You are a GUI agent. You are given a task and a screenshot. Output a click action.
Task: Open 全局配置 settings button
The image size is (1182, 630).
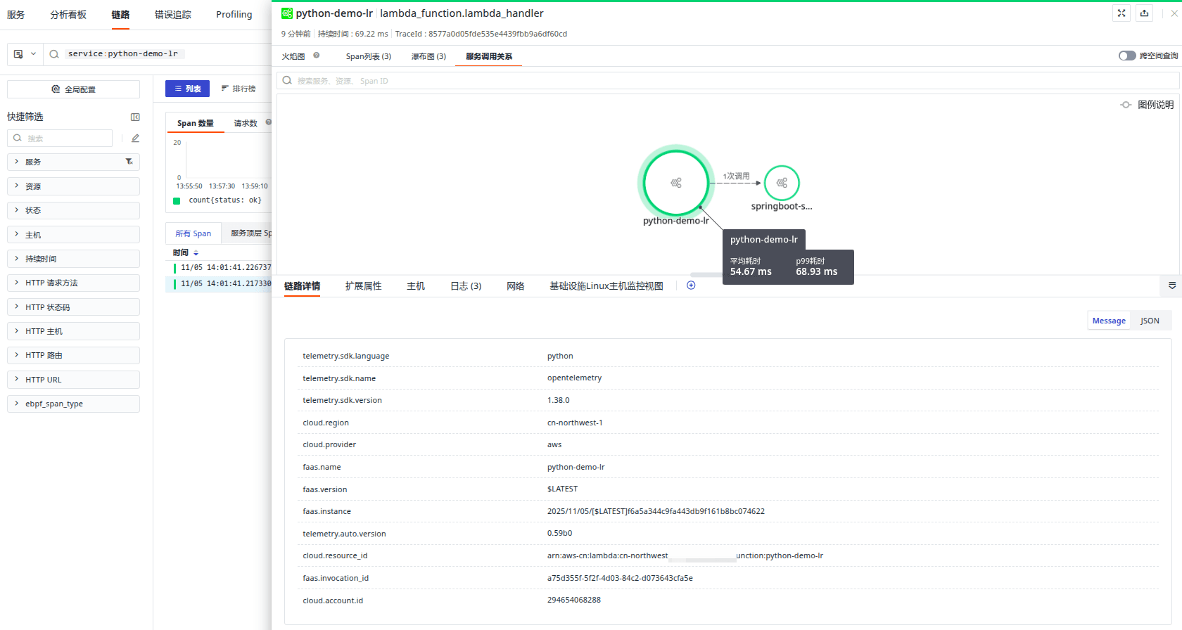pyautogui.click(x=73, y=89)
